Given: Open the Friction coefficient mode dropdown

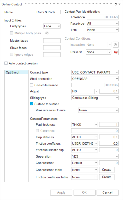Looking at the screenshot, I should [85, 143].
